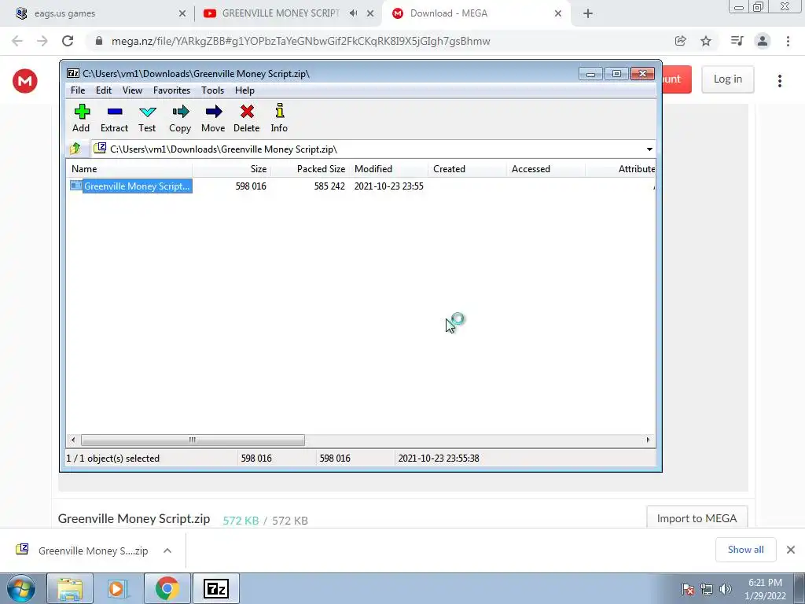Reload the MEGA page
Screen dimensions: 805x604
coord(68,41)
